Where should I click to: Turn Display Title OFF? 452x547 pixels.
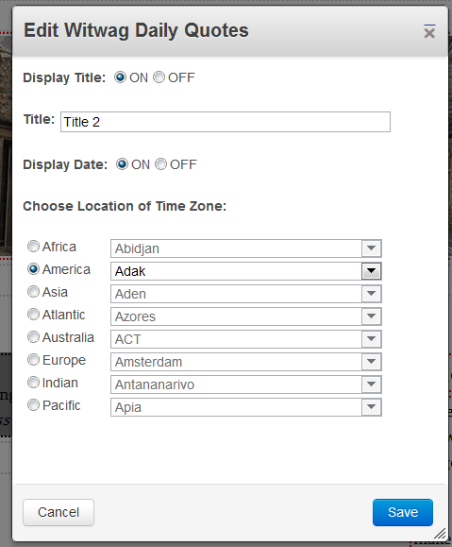click(159, 77)
